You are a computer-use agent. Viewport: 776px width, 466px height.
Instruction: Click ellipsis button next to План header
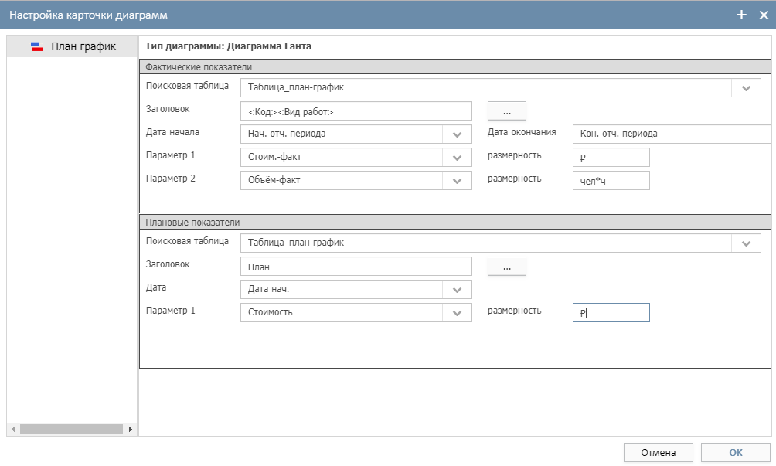click(x=506, y=267)
